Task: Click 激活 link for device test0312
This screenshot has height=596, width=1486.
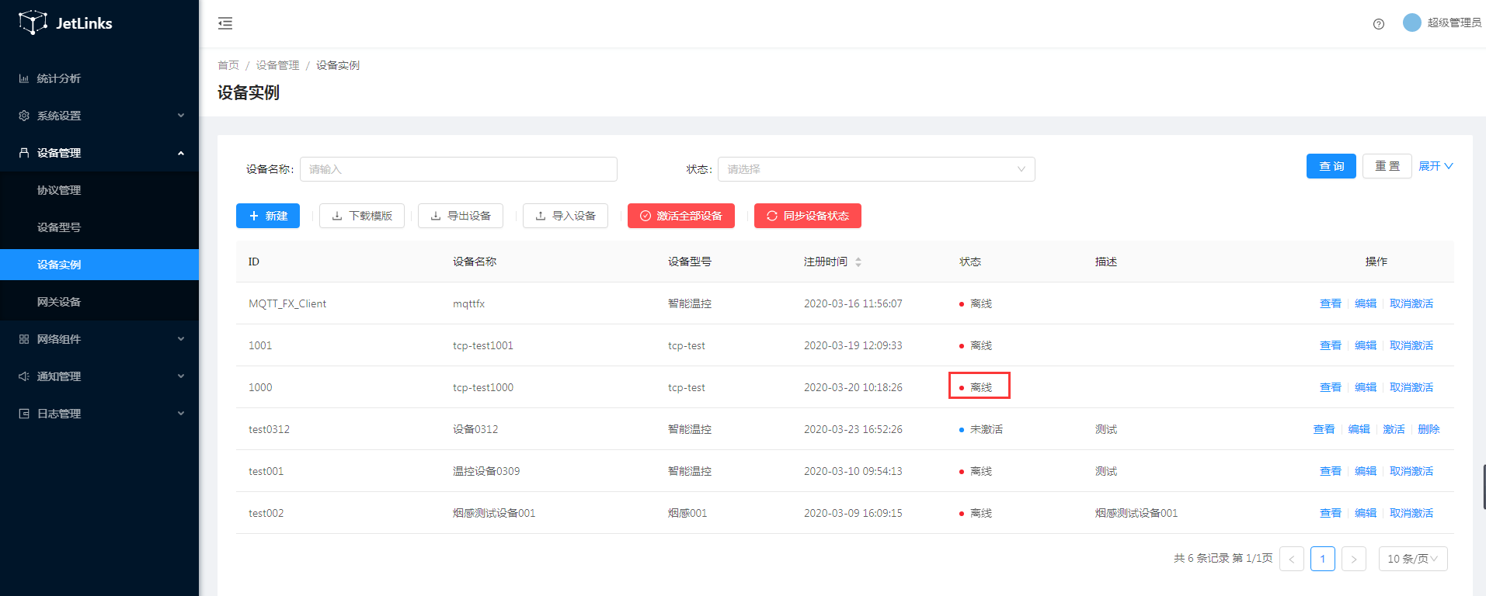Action: pyautogui.click(x=1394, y=429)
